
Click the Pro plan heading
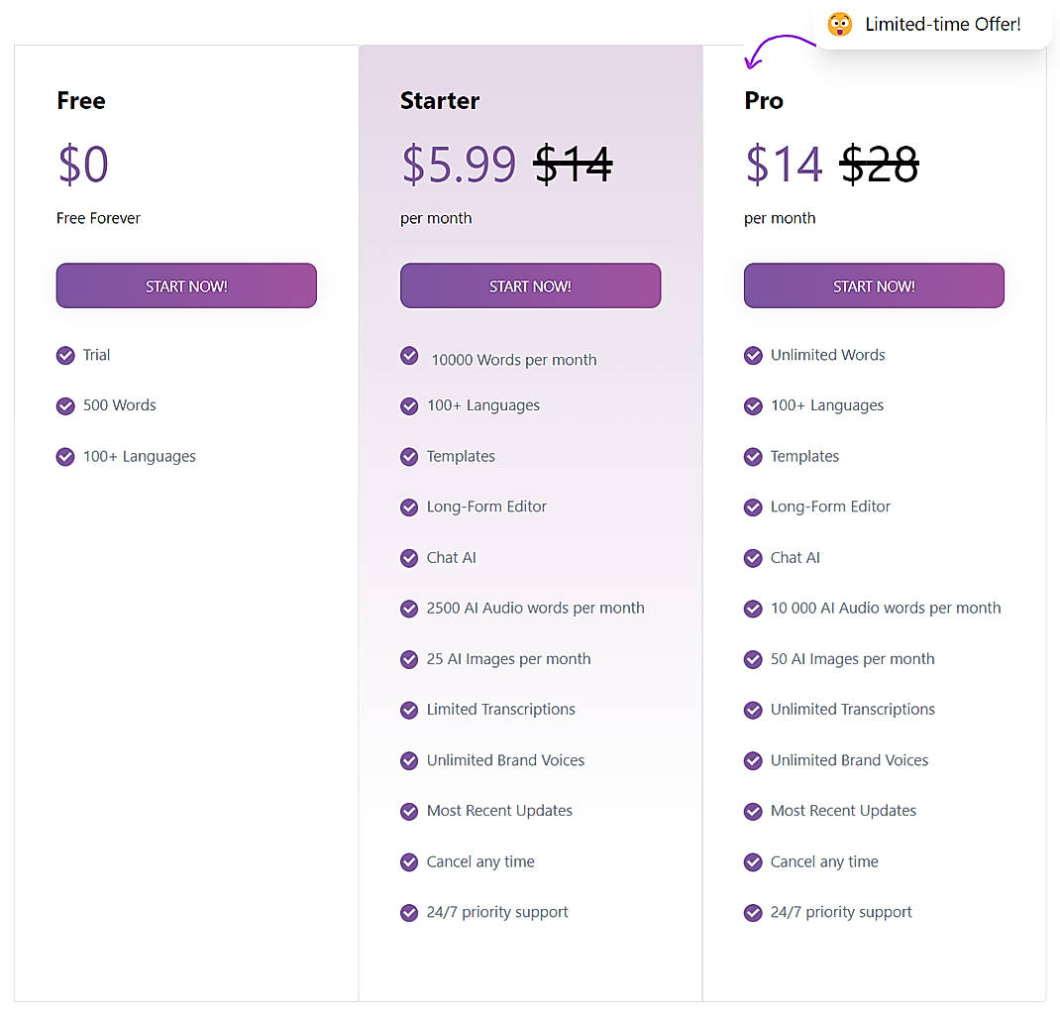pos(764,101)
